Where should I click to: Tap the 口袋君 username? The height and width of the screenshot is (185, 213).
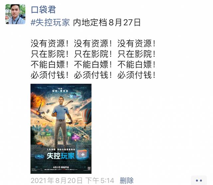(43, 10)
